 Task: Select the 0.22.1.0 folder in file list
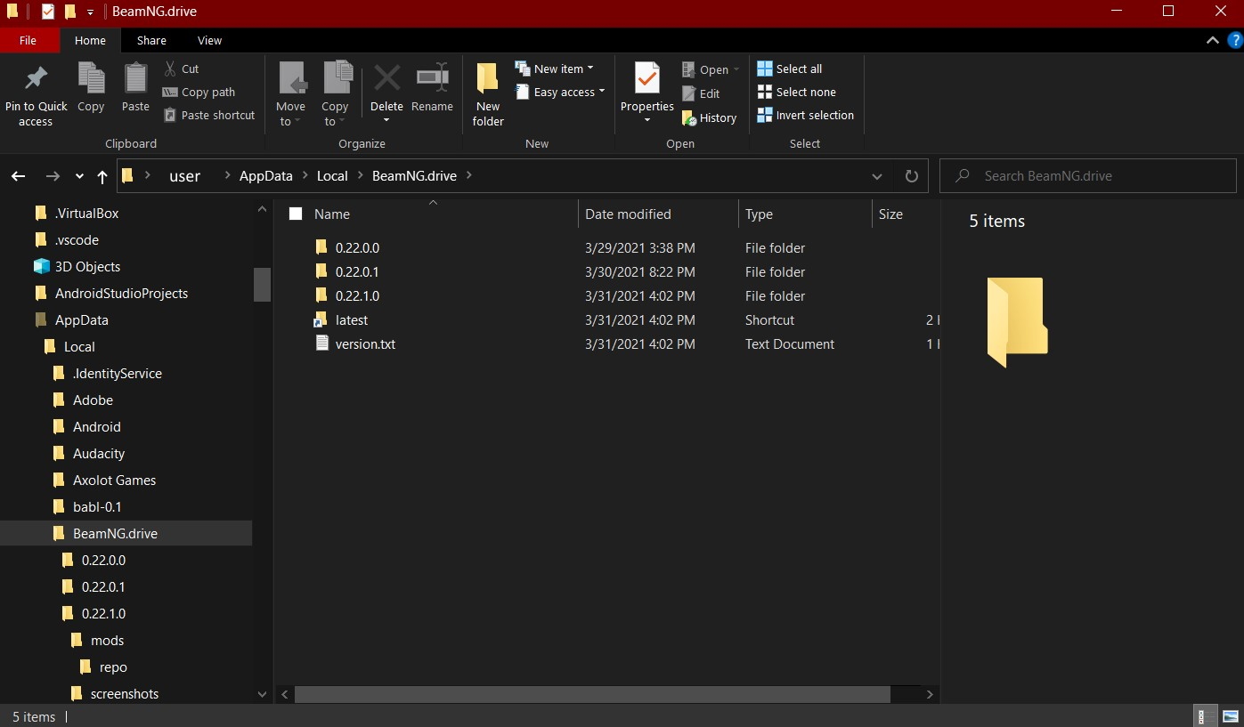[357, 296]
